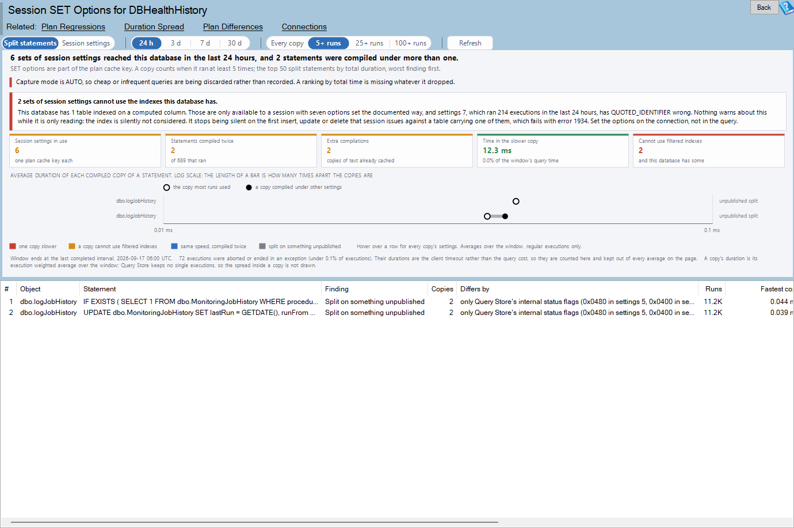Filter to copies with 25+ runs
The image size is (794, 528).
point(369,43)
